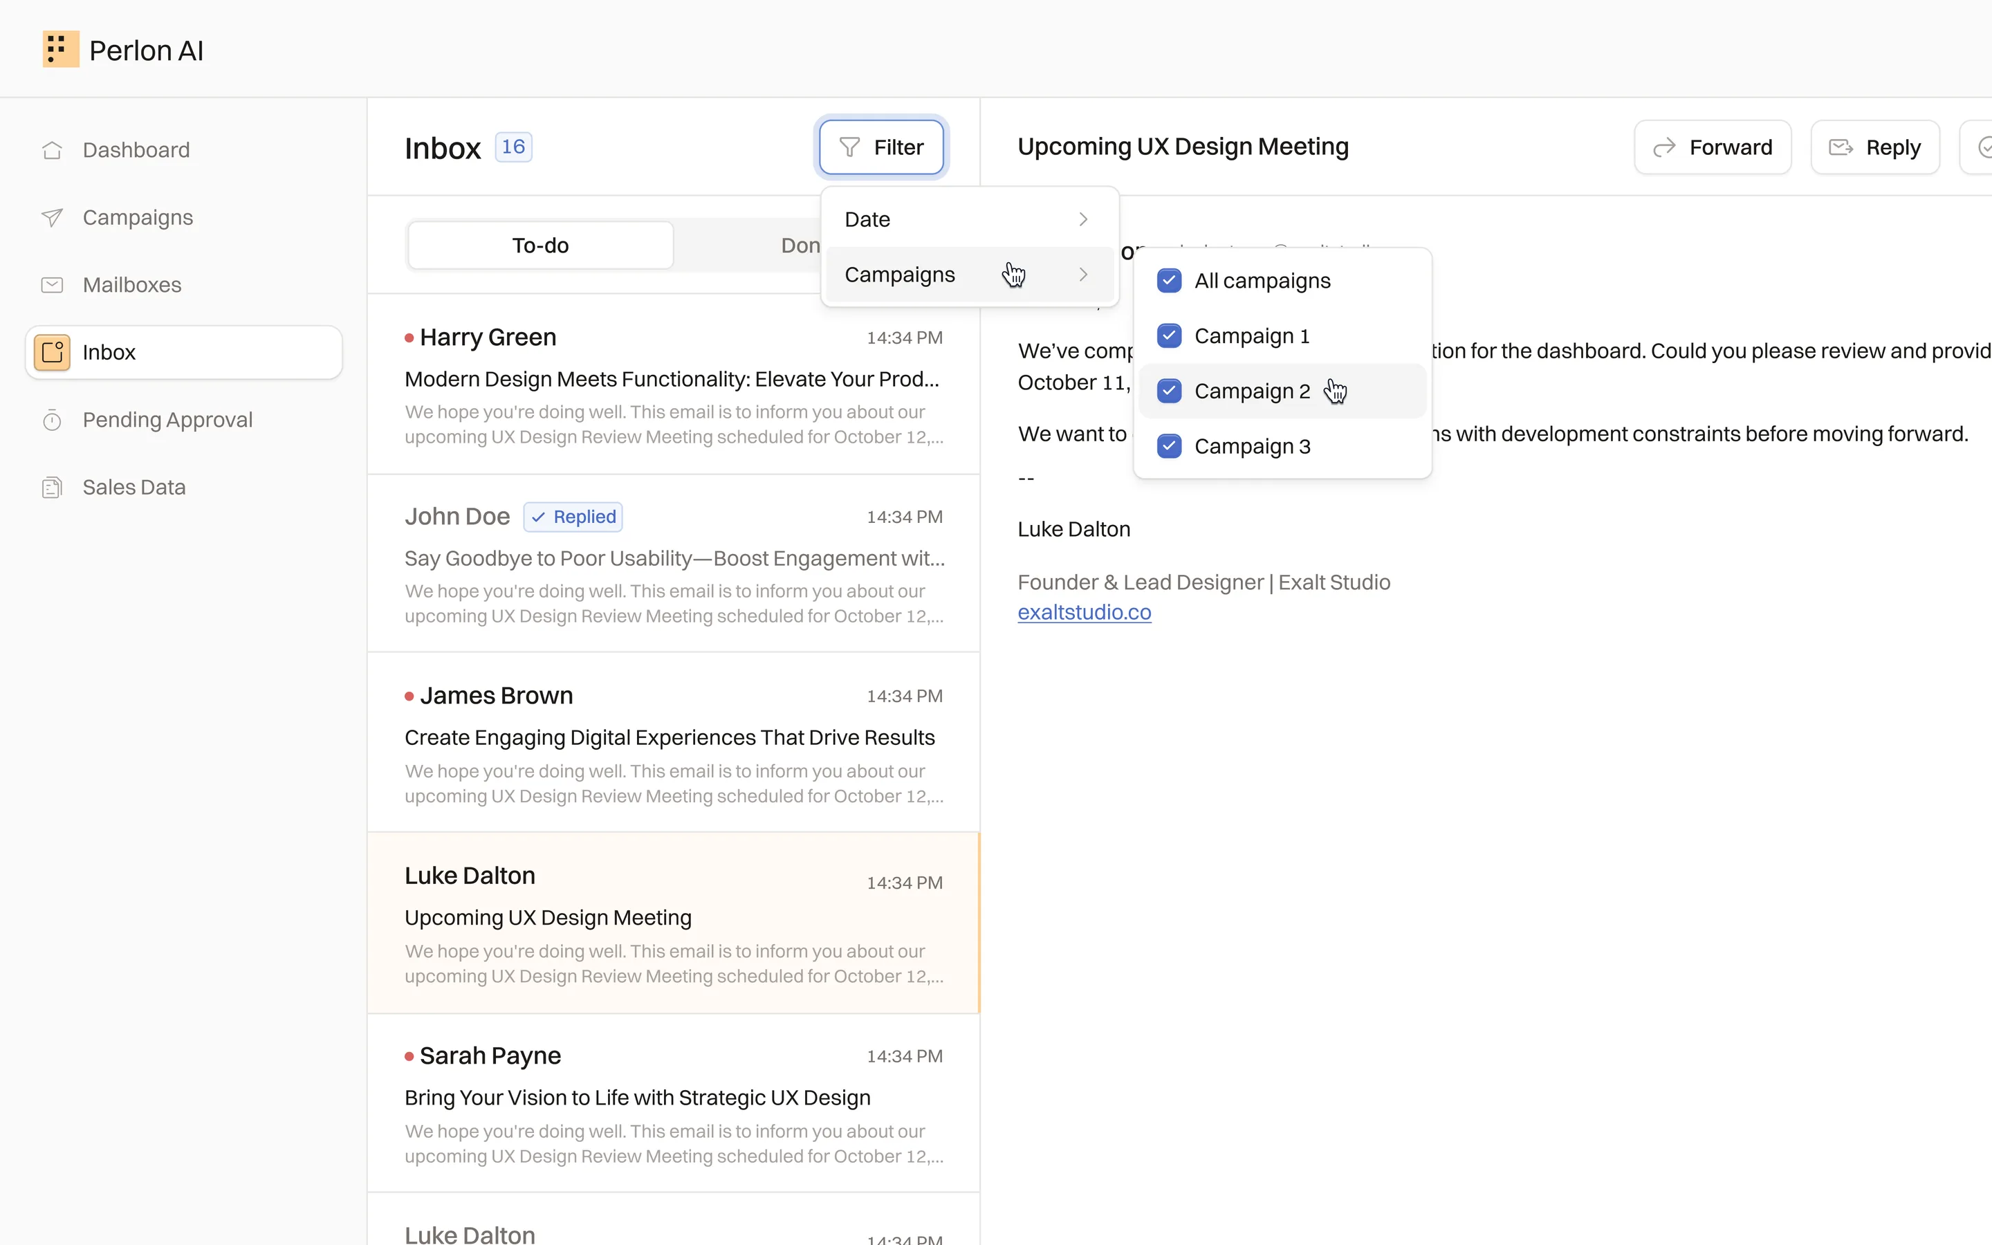Expand the Campaigns filter submenu chevron
Viewport: 1992px width, 1245px height.
click(1083, 274)
